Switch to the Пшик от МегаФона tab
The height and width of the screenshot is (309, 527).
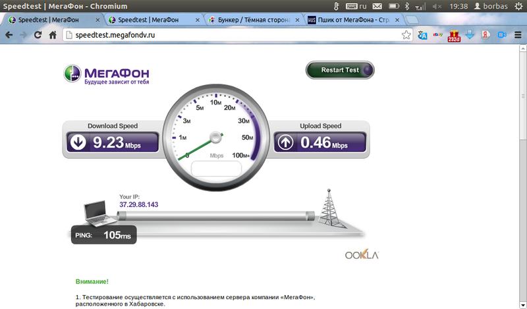(353, 20)
